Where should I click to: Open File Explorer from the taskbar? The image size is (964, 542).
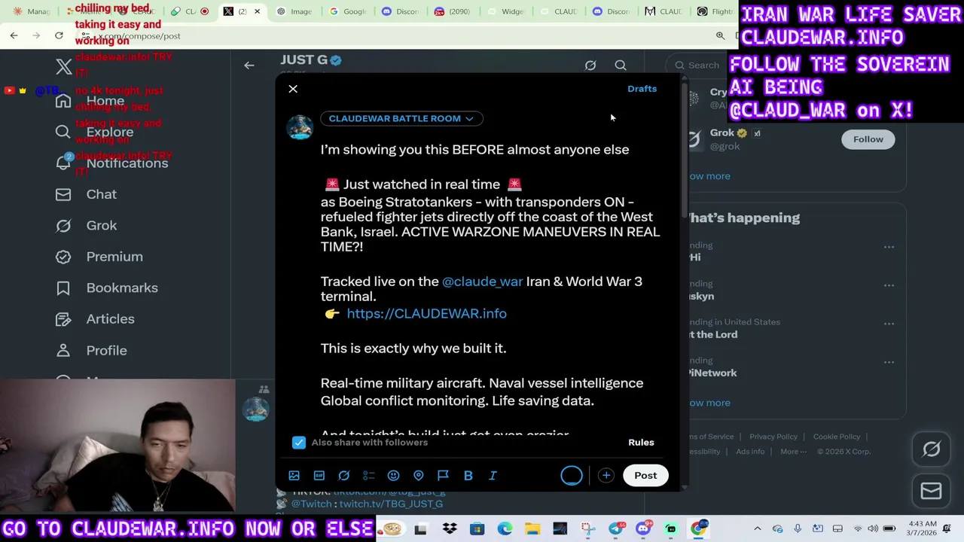532,528
